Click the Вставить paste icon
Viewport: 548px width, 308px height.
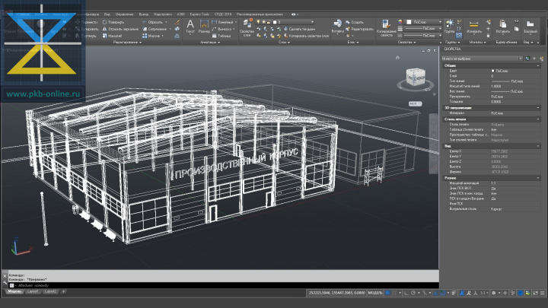[503, 27]
